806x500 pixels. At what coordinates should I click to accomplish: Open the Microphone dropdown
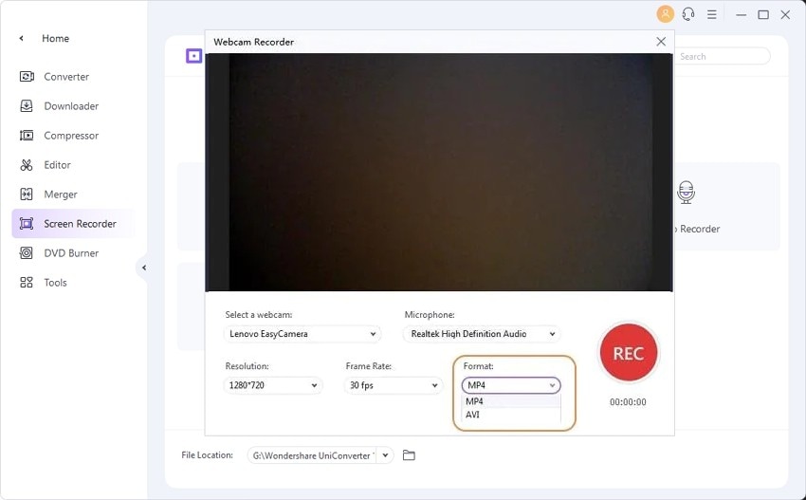(x=481, y=334)
